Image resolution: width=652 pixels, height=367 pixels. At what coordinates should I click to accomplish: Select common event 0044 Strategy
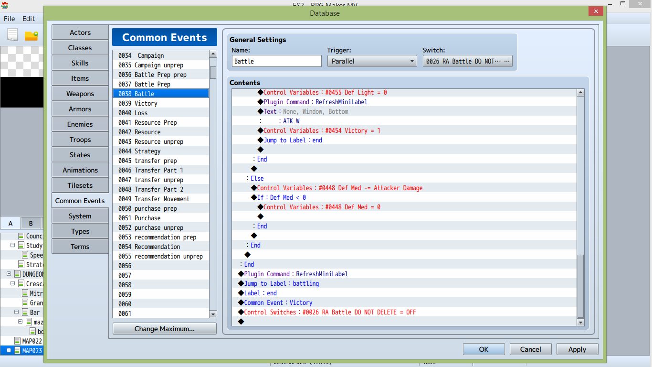tap(161, 151)
